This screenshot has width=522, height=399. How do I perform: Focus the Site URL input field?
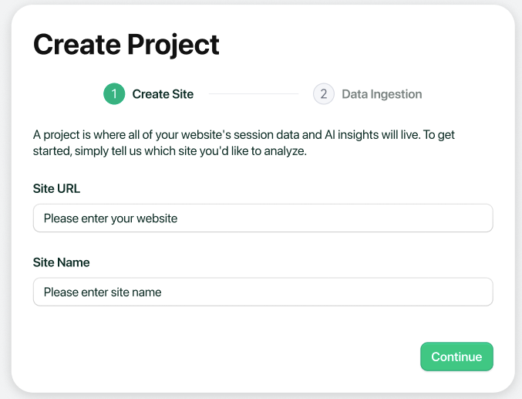[x=262, y=218]
